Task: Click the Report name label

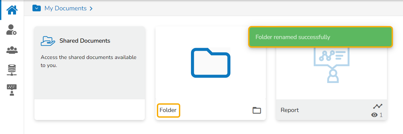Action: (x=290, y=110)
